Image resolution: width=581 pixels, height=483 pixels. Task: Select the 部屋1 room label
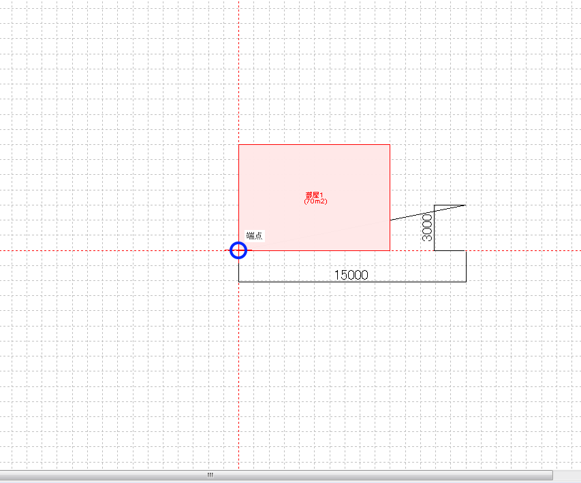tap(315, 196)
